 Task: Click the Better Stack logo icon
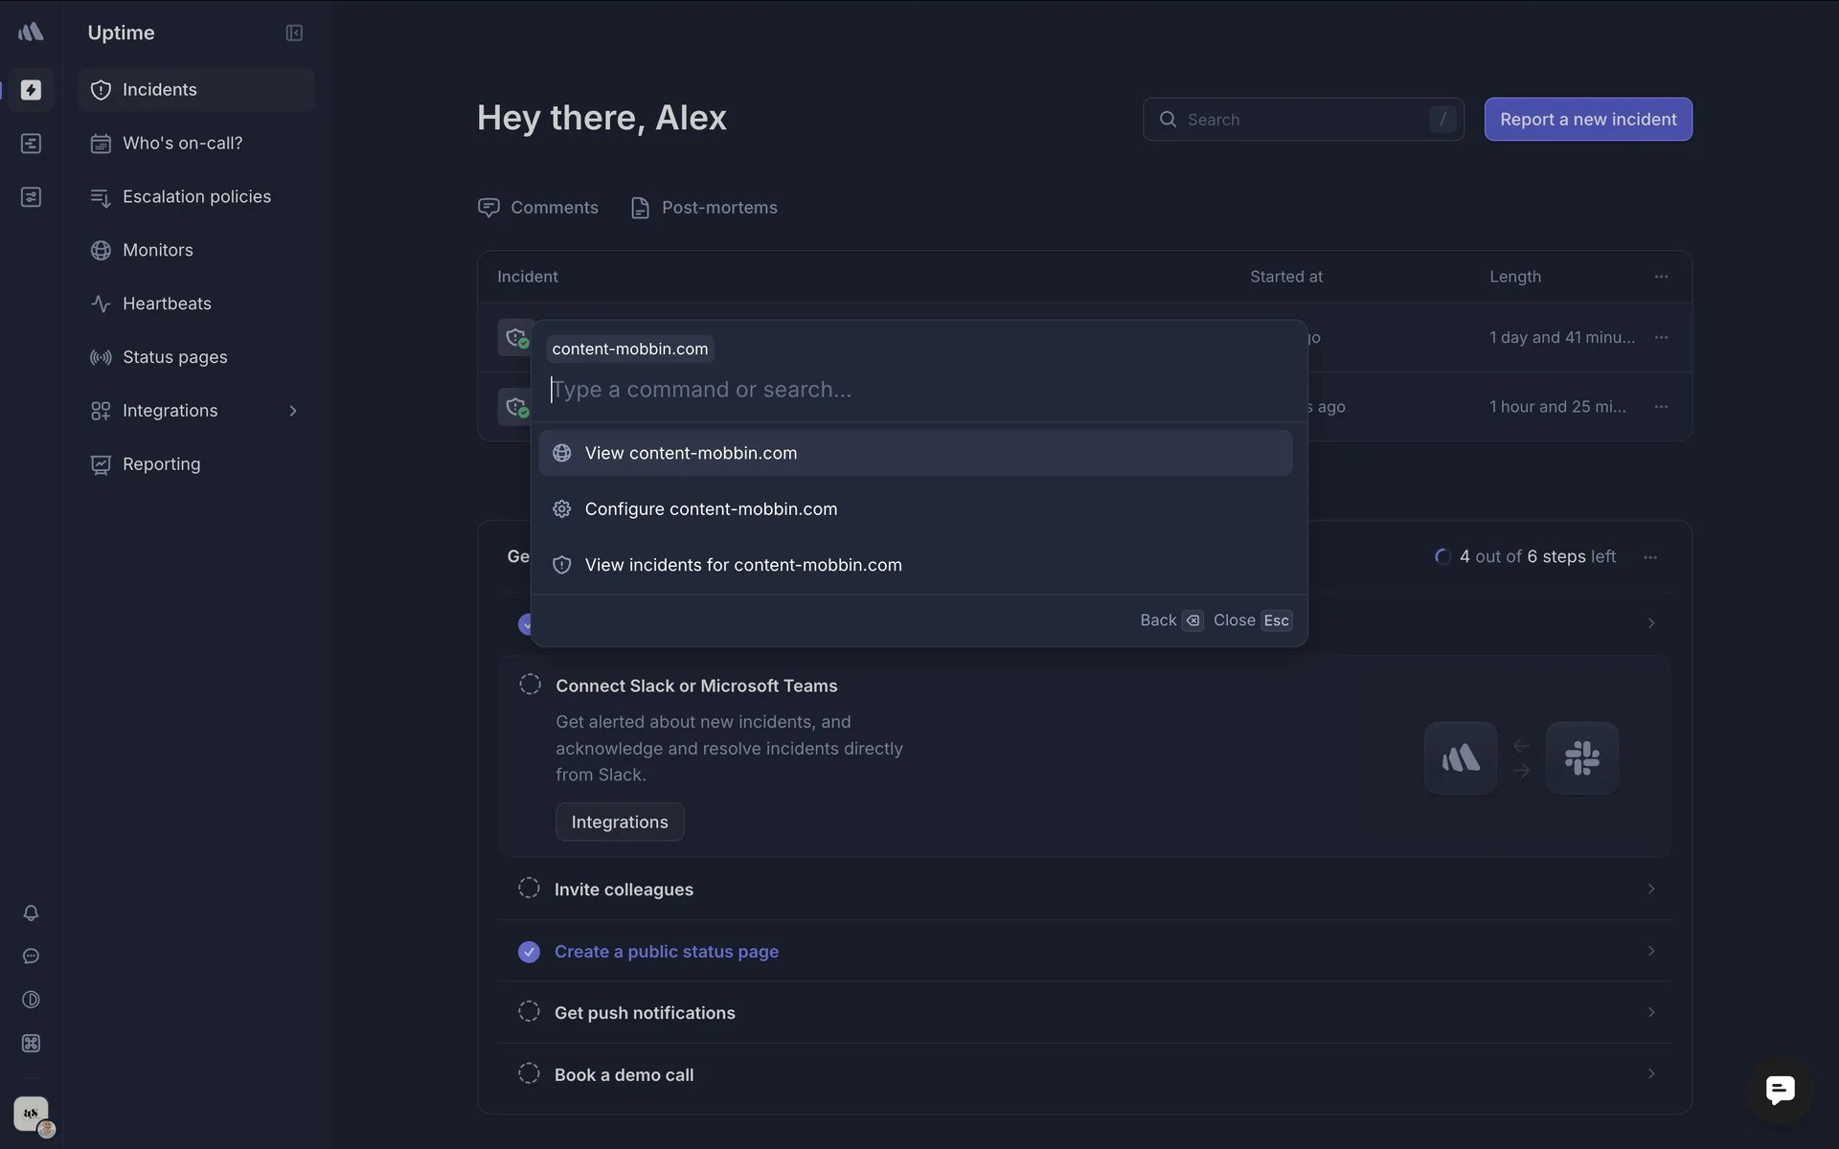pyautogui.click(x=31, y=33)
